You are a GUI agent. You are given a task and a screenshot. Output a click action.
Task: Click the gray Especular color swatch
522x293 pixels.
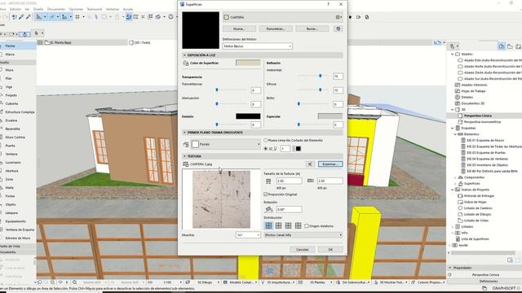(330, 116)
